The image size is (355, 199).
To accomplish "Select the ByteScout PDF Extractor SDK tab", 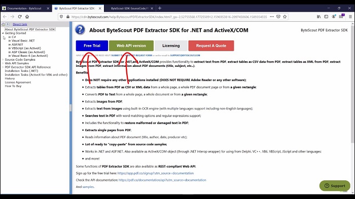I will (77, 9).
